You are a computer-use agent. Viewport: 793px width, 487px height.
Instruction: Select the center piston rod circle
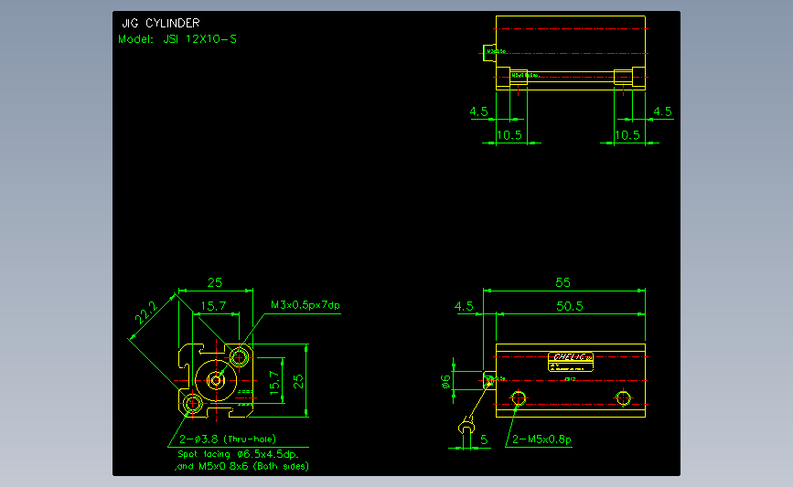point(216,380)
